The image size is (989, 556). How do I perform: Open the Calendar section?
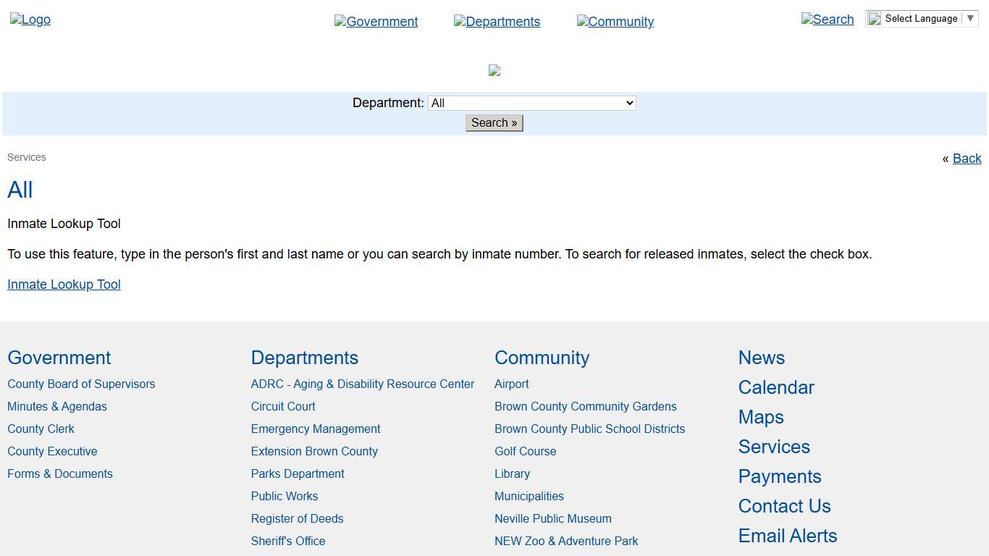(x=775, y=387)
